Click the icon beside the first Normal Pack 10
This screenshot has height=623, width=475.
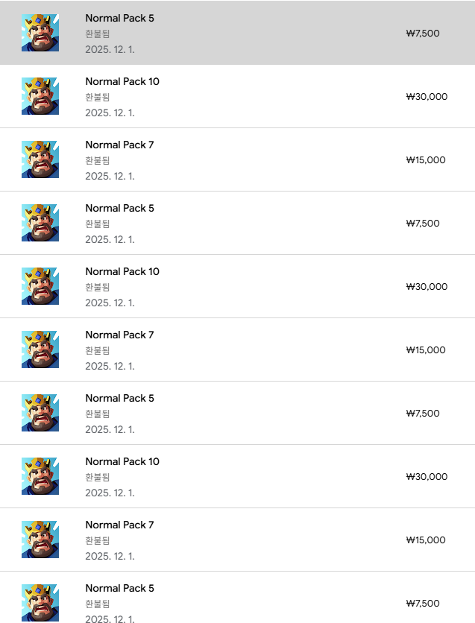40,96
